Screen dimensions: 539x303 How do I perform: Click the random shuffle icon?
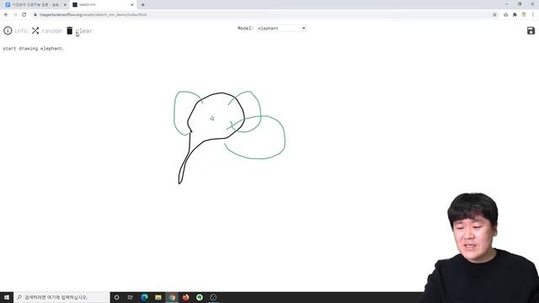[35, 30]
